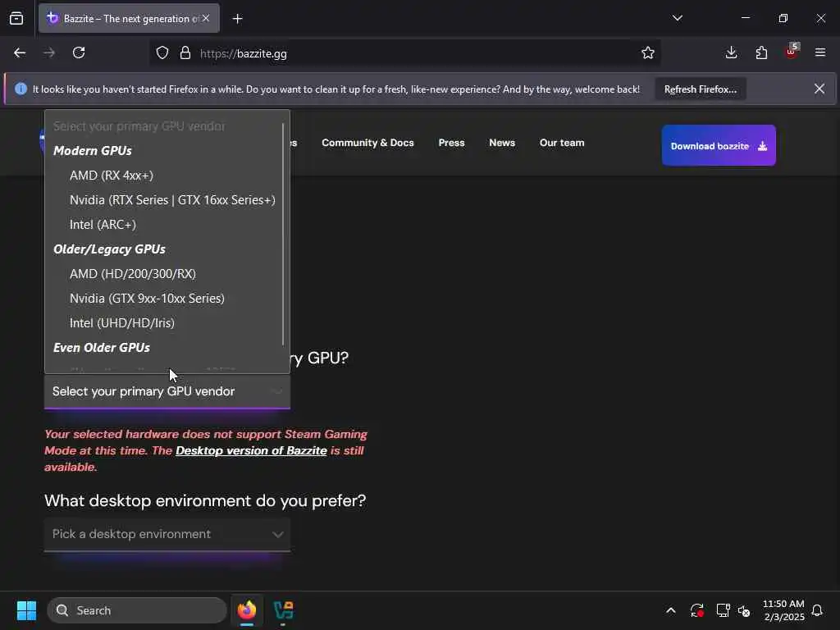Viewport: 840px width, 630px height.
Task: Dismiss the Refresh Firefox notification bar
Action: (x=819, y=89)
